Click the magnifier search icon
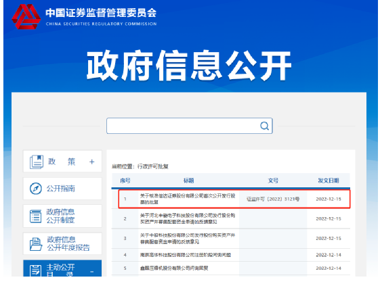 [x=264, y=126]
